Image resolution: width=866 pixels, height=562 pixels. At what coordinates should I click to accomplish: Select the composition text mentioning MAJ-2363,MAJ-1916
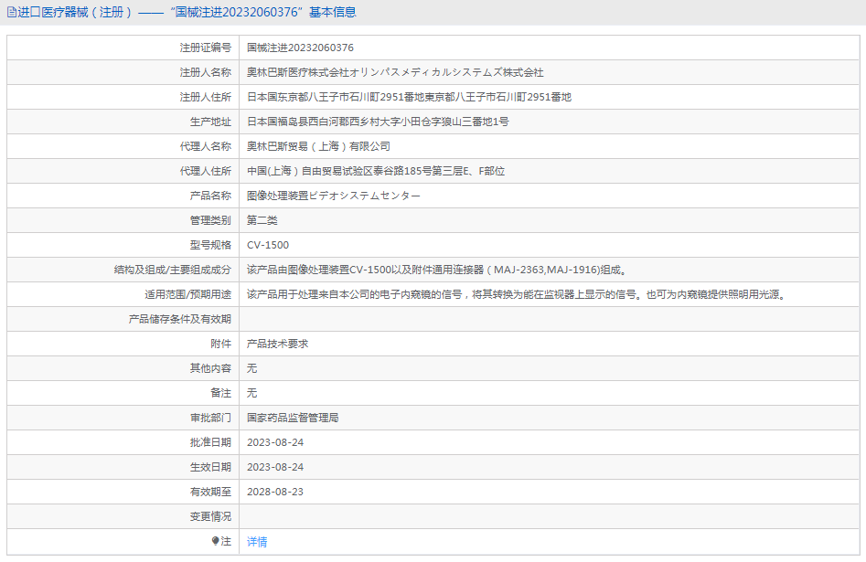(436, 270)
